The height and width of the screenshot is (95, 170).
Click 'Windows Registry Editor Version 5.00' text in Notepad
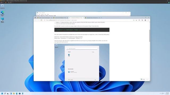pos(46,16)
